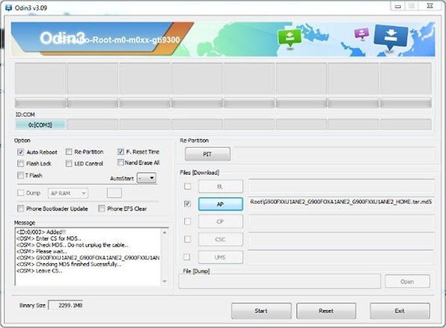Open the AutoStart dropdown
Screen dimensions: 446x328
coord(147,178)
